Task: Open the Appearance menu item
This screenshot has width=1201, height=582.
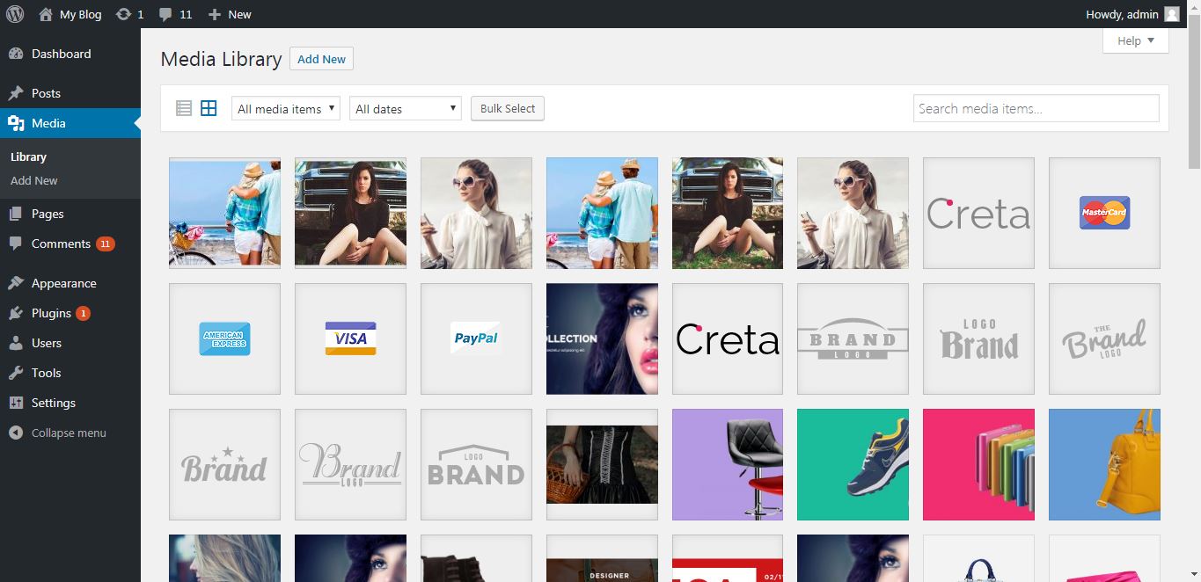Action: 70,283
